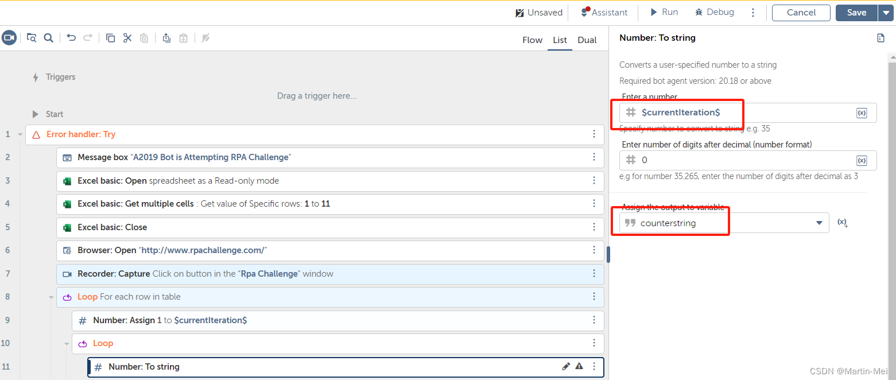Click the magnifier search icon in toolbar
This screenshot has width=896, height=380.
(x=49, y=38)
